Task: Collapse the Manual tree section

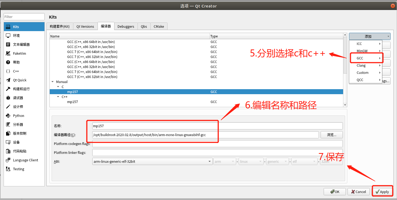Action: point(53,82)
